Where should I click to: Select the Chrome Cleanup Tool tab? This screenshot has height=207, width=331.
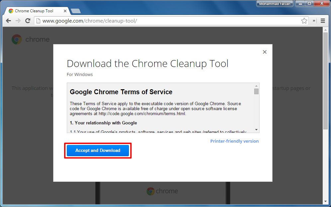[37, 11]
